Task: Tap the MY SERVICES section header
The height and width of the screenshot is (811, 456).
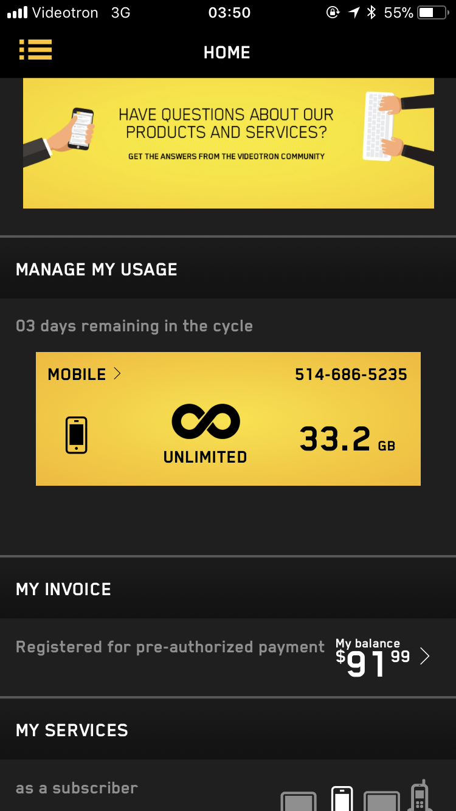Action: click(72, 730)
